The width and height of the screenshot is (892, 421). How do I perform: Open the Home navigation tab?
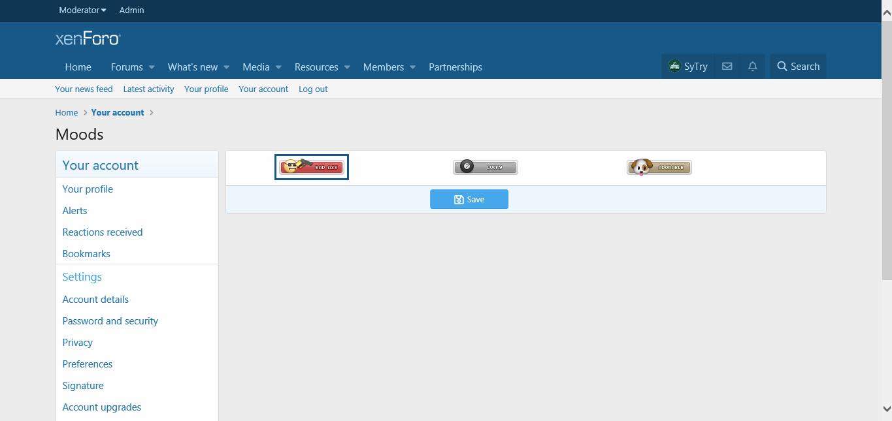point(78,67)
